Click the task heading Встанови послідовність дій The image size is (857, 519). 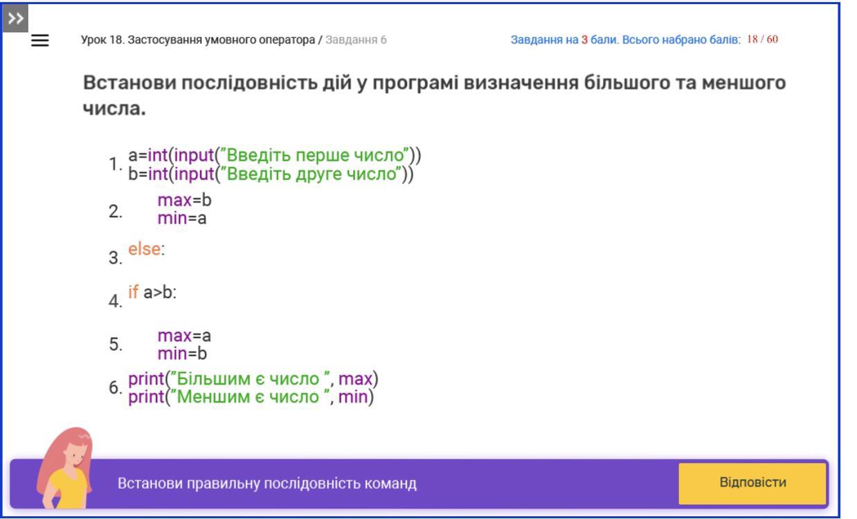434,96
